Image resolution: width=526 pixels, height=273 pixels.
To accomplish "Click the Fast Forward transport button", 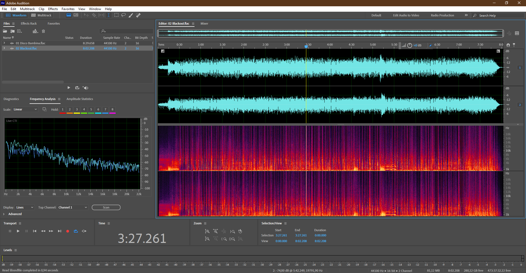I will click(x=51, y=231).
